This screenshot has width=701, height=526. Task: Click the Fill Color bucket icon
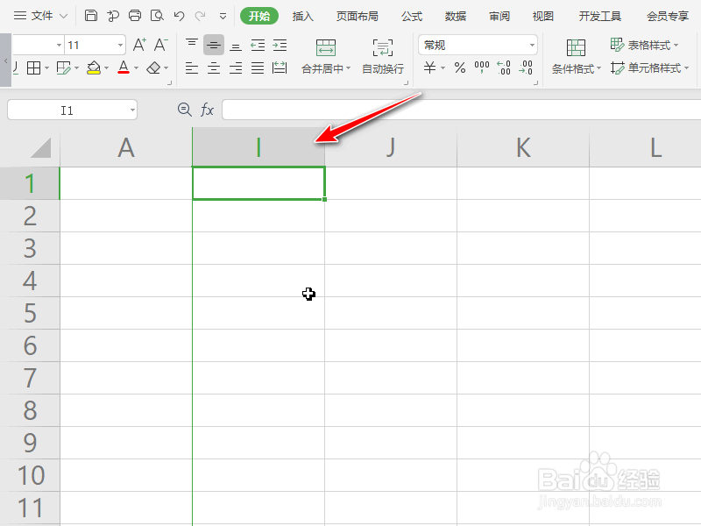[x=94, y=68]
